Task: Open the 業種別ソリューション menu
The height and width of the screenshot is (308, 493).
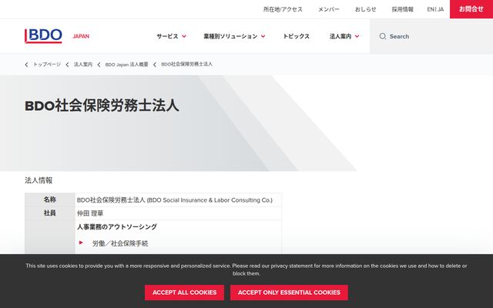Action: (x=230, y=36)
